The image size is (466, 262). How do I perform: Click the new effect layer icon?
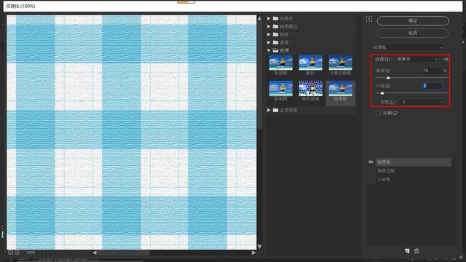[407, 251]
